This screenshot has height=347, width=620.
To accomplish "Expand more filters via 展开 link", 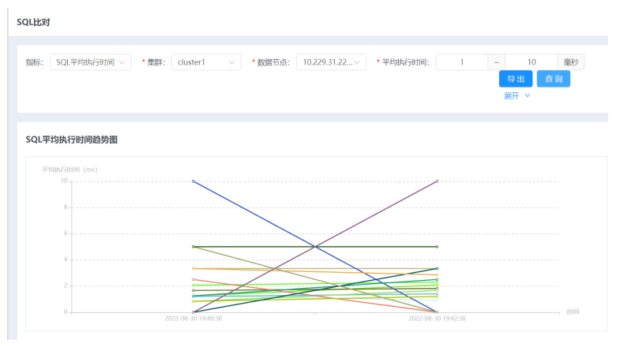I will click(513, 96).
